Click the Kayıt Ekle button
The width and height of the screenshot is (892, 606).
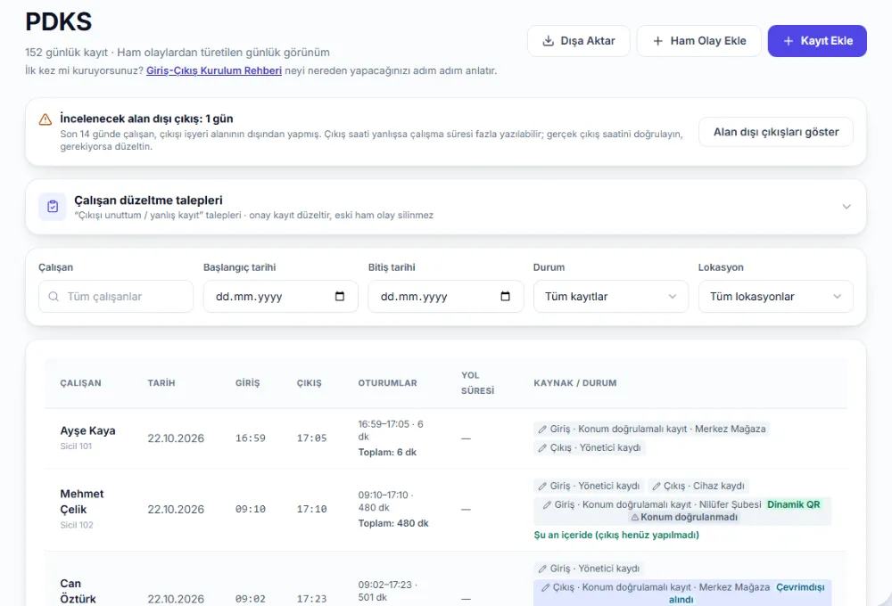coord(817,41)
